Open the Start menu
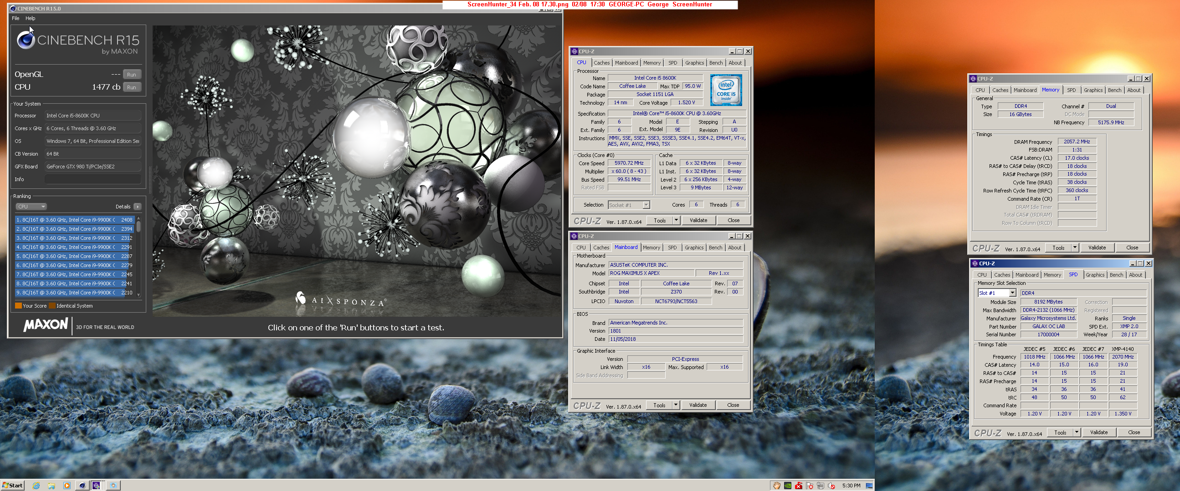This screenshot has height=491, width=1180. (12, 486)
